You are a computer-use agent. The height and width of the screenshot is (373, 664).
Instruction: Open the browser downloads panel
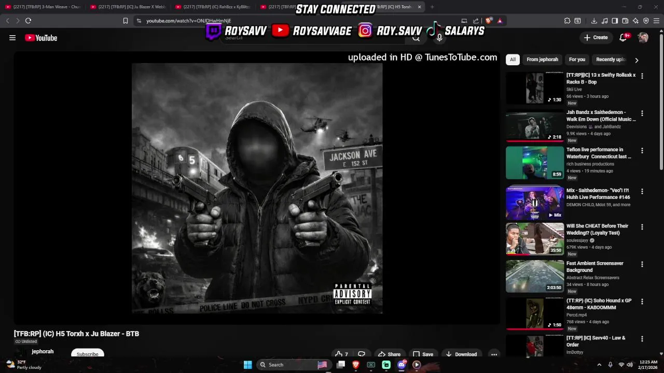594,21
